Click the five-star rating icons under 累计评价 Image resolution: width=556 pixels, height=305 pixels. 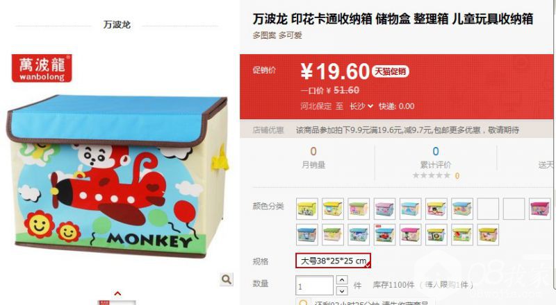coord(431,175)
